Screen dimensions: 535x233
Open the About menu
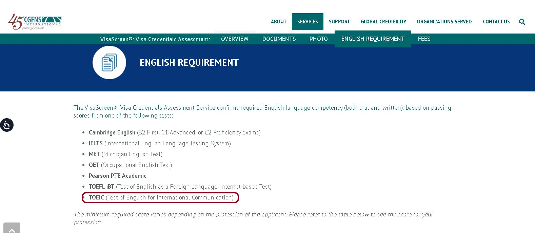(x=279, y=22)
